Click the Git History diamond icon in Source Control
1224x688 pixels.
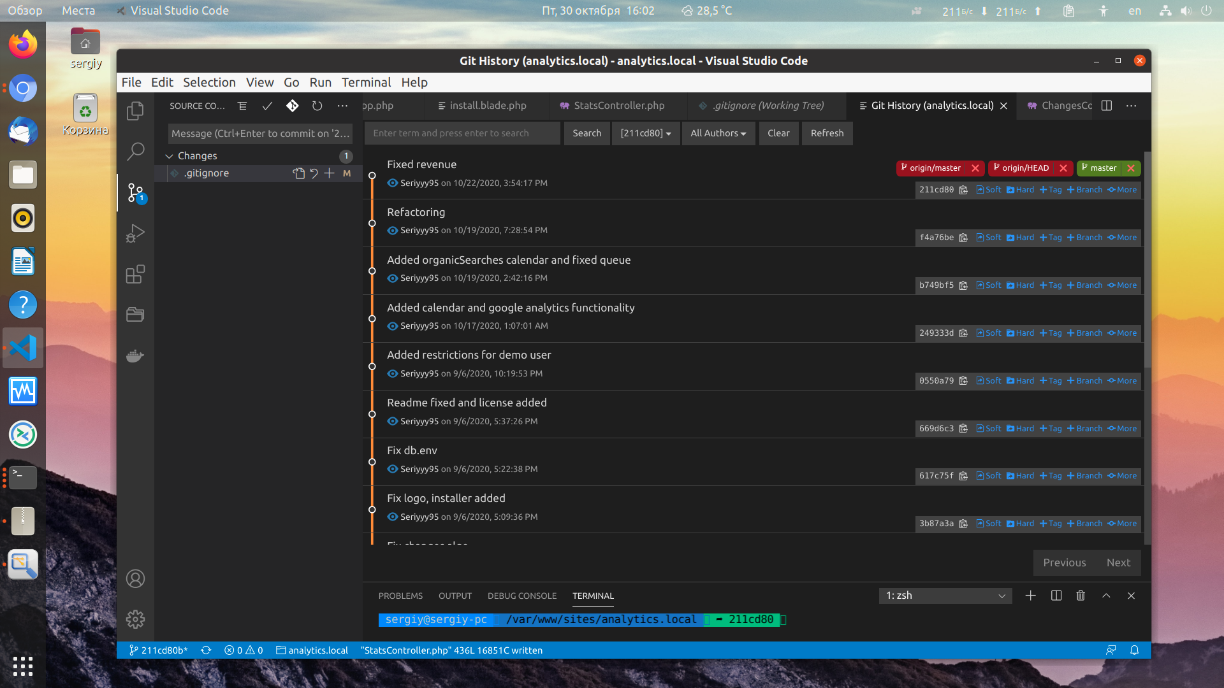click(x=292, y=106)
